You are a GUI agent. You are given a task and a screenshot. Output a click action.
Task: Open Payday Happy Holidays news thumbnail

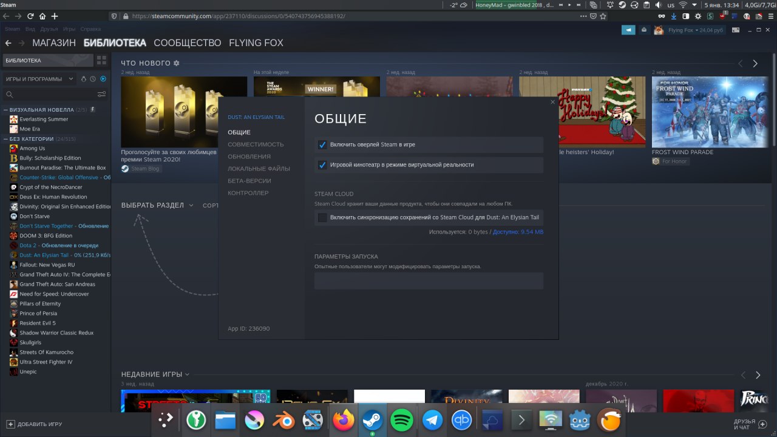point(582,112)
